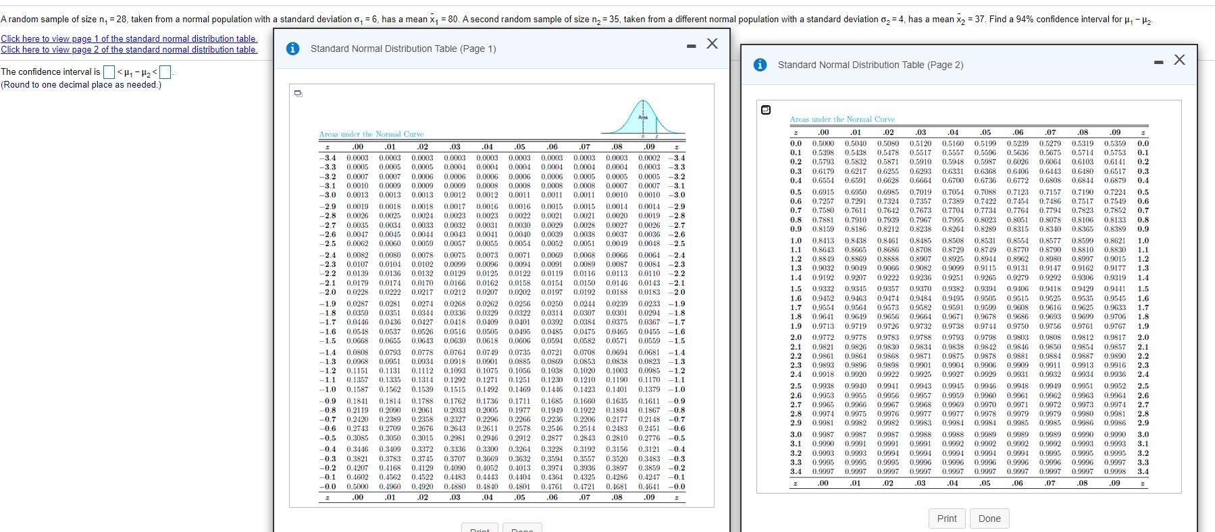Click info icon on Page 1 dialog

coord(292,49)
